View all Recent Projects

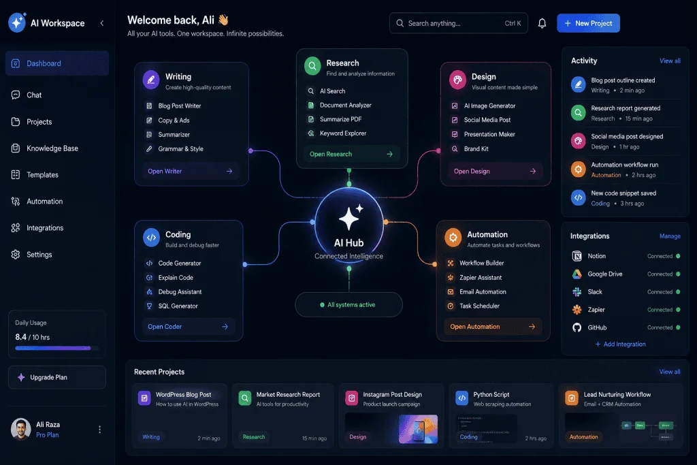coord(670,372)
